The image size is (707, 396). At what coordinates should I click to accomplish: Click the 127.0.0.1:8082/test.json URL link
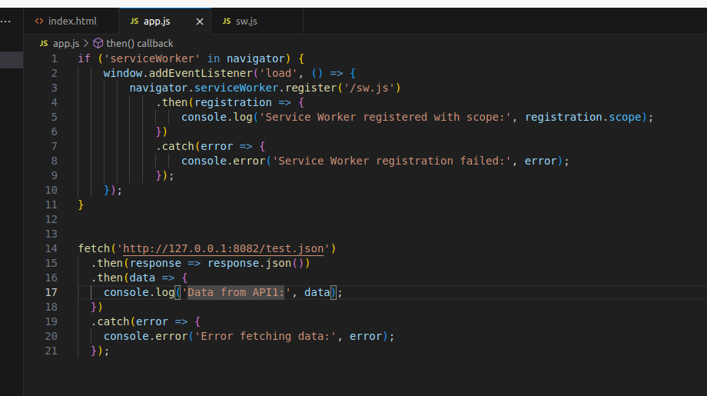(226, 248)
